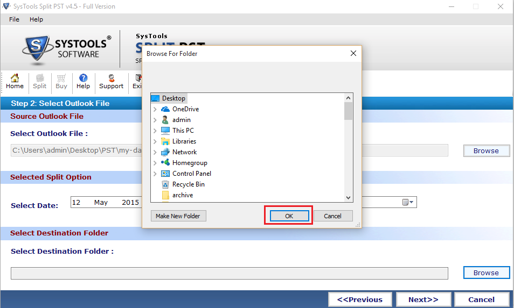
Task: Click the year 2015 in date field
Action: (130, 203)
